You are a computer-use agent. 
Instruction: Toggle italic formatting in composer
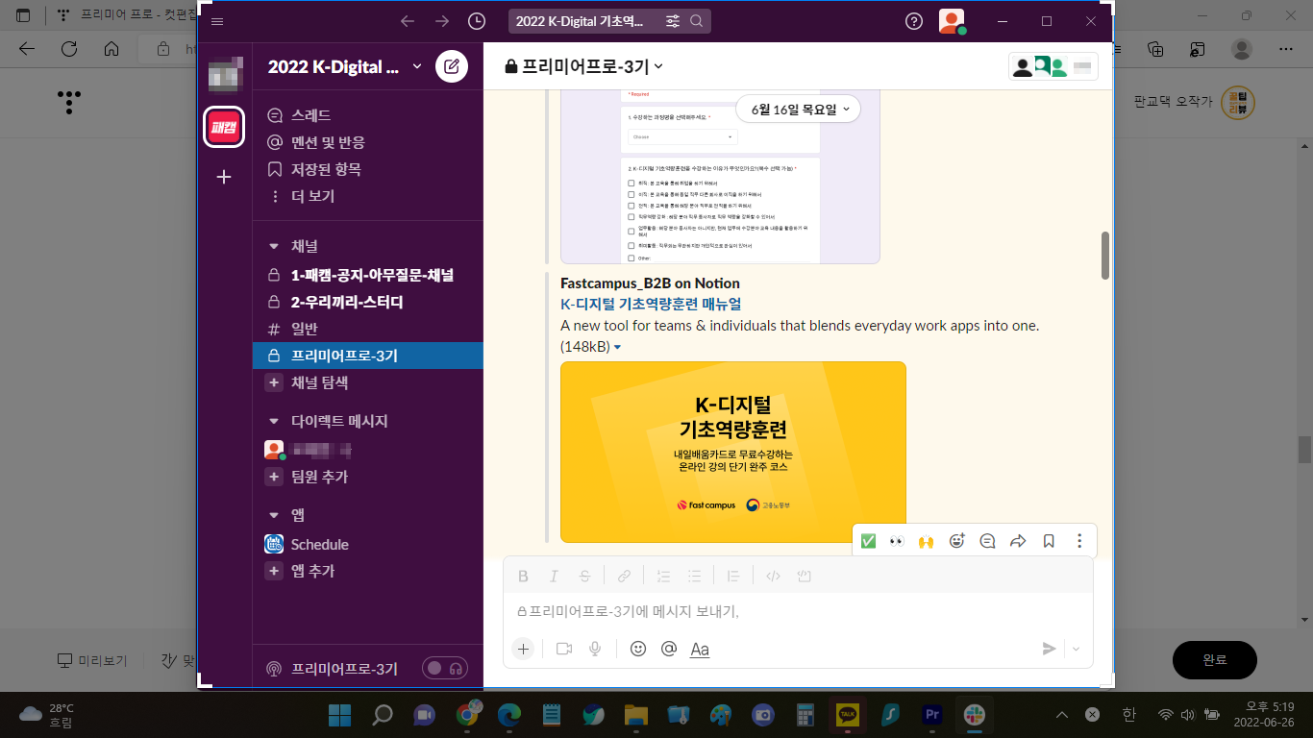tap(554, 577)
